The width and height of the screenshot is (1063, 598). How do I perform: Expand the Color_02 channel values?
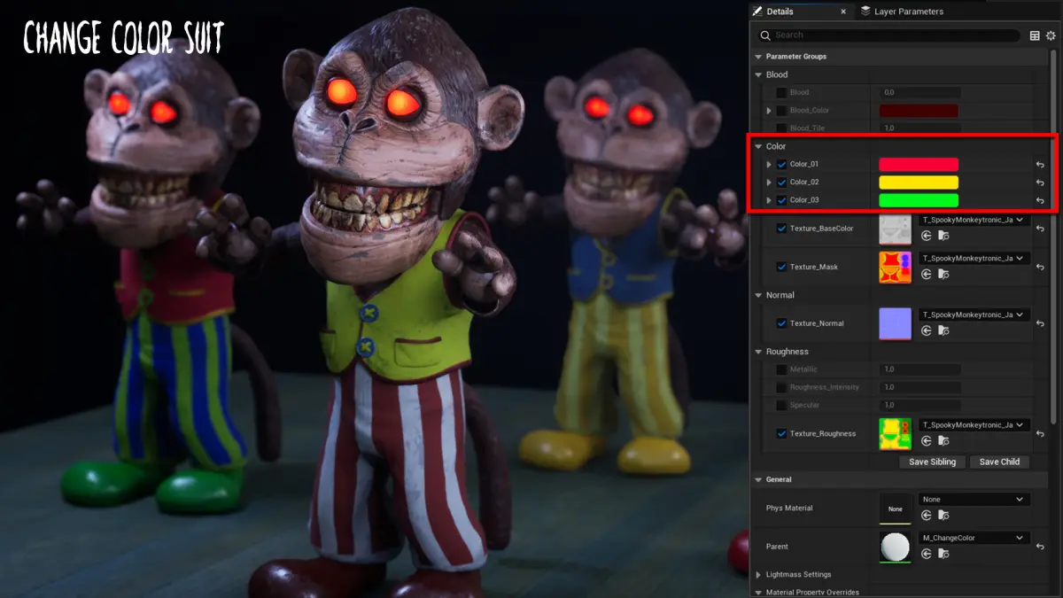point(769,183)
